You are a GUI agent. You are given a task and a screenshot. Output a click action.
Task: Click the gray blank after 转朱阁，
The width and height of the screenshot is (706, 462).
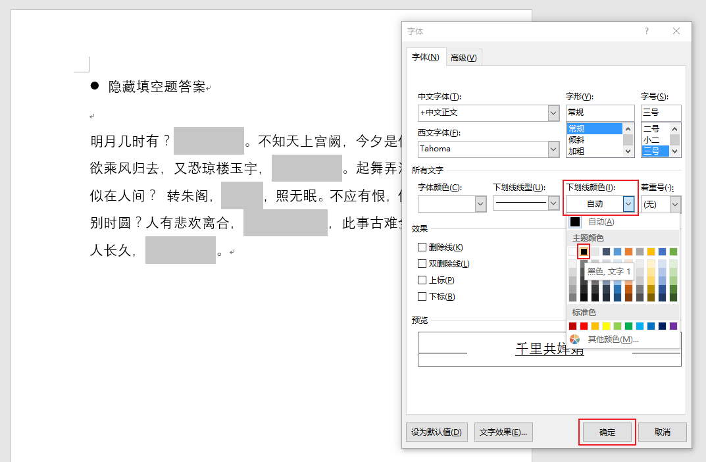(241, 195)
